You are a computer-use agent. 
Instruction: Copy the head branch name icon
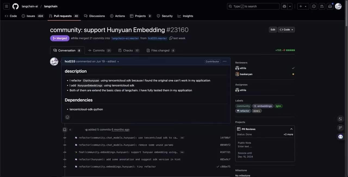[171, 38]
